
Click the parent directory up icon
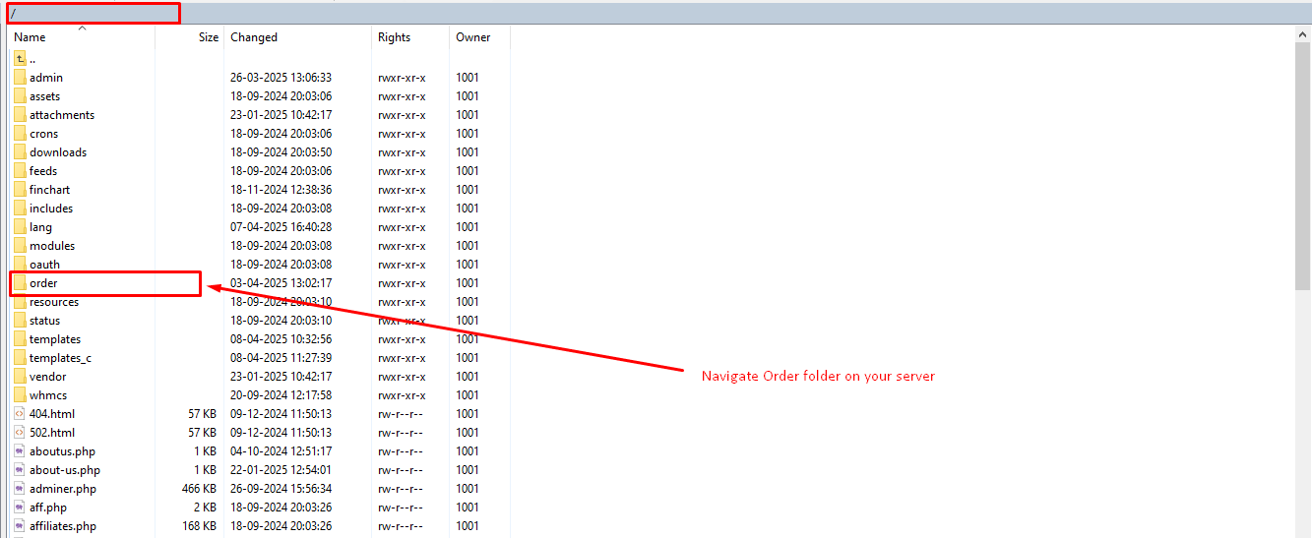tap(20, 59)
